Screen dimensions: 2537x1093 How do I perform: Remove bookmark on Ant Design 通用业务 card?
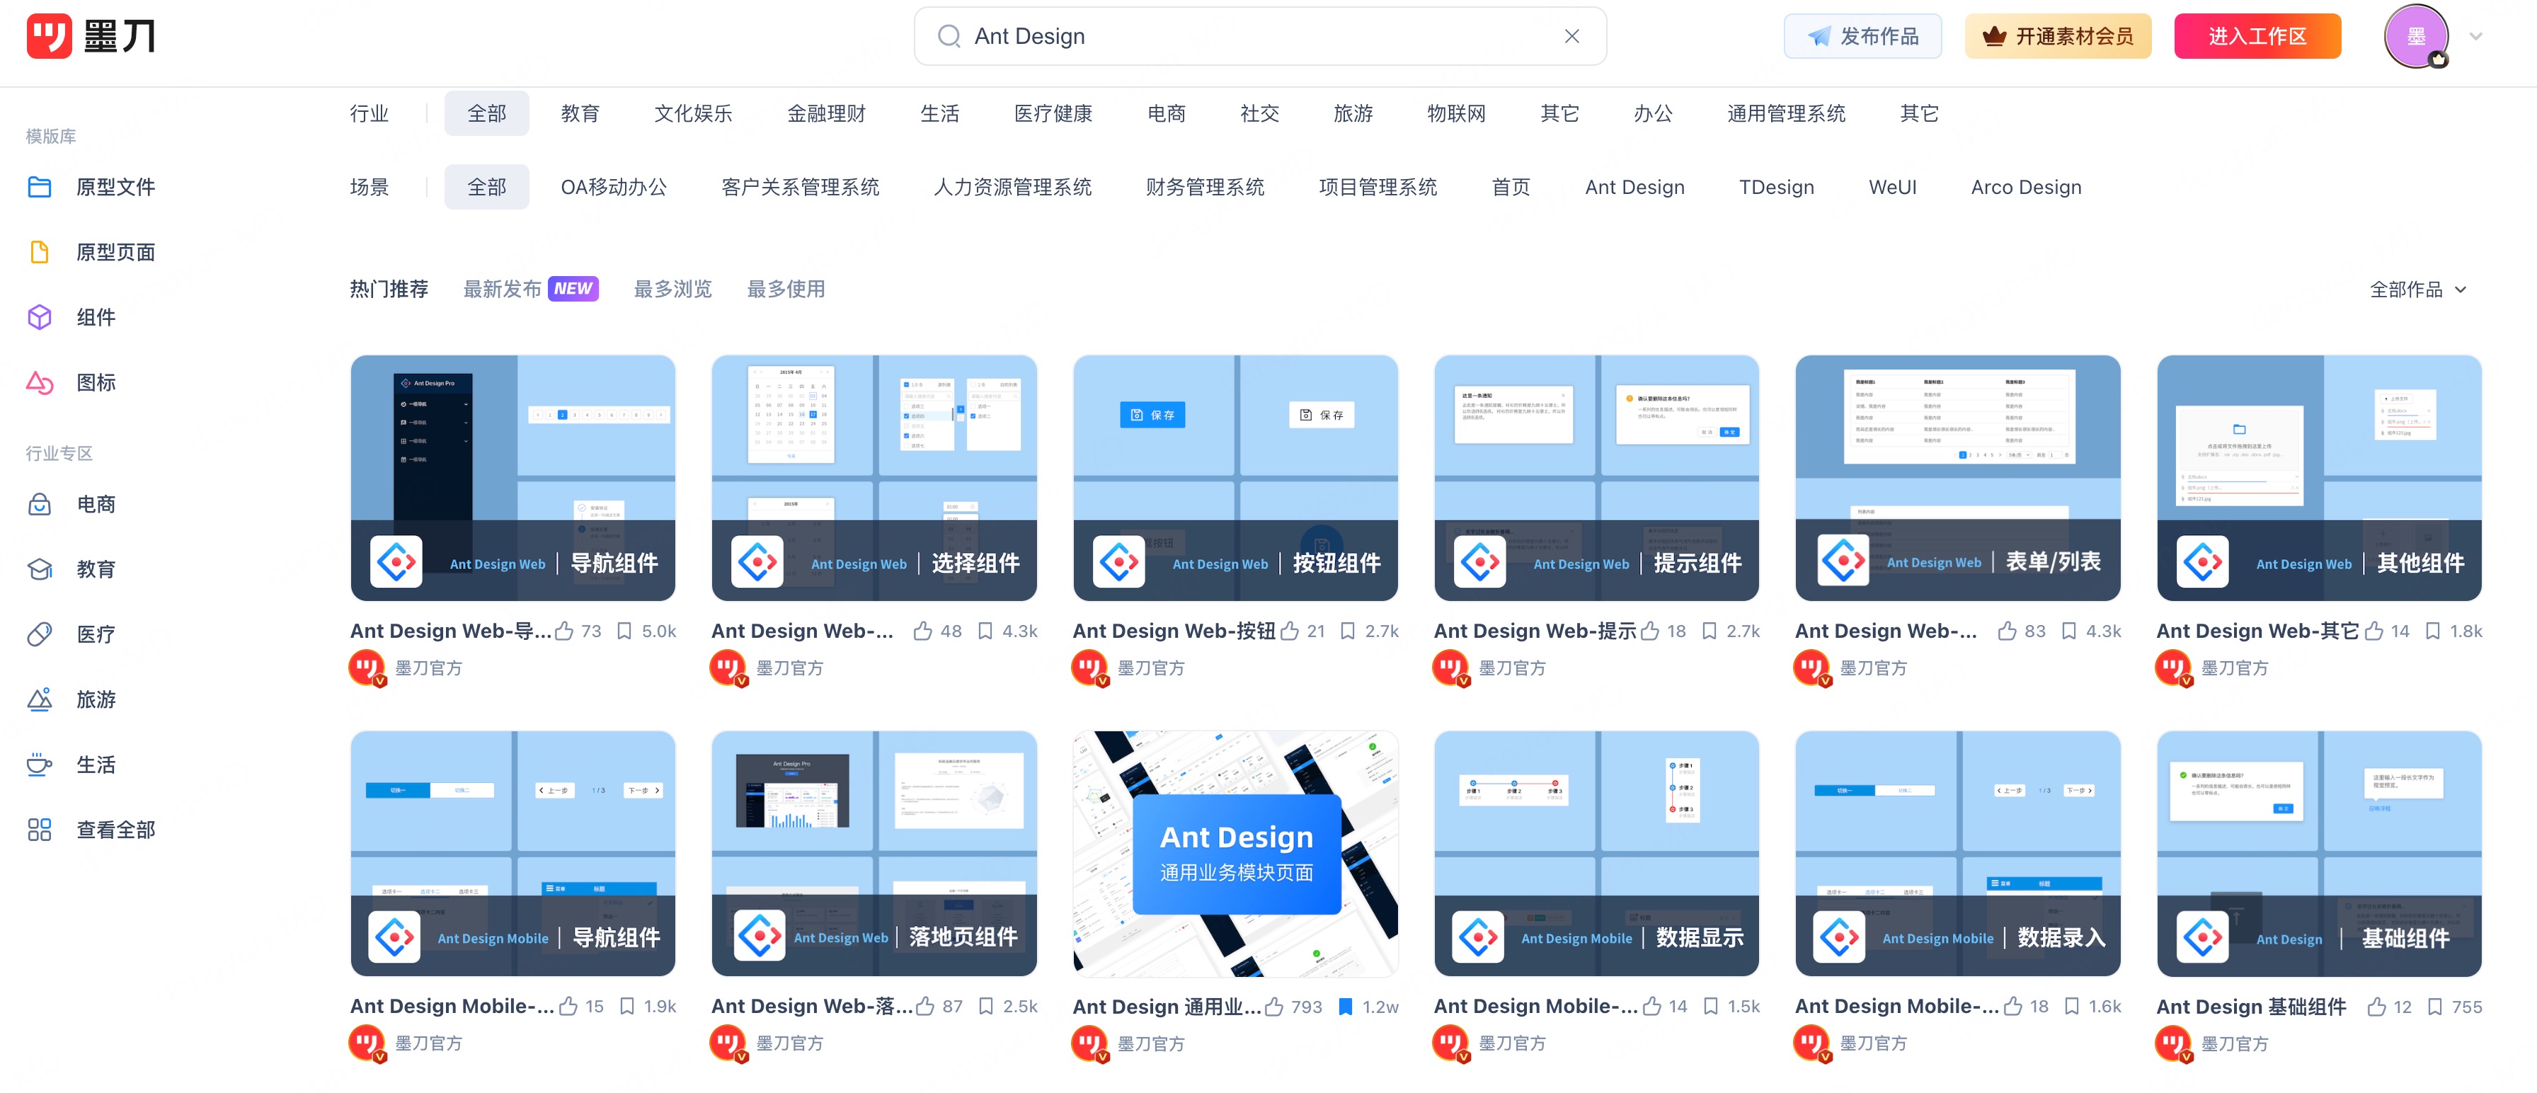tap(1346, 1007)
